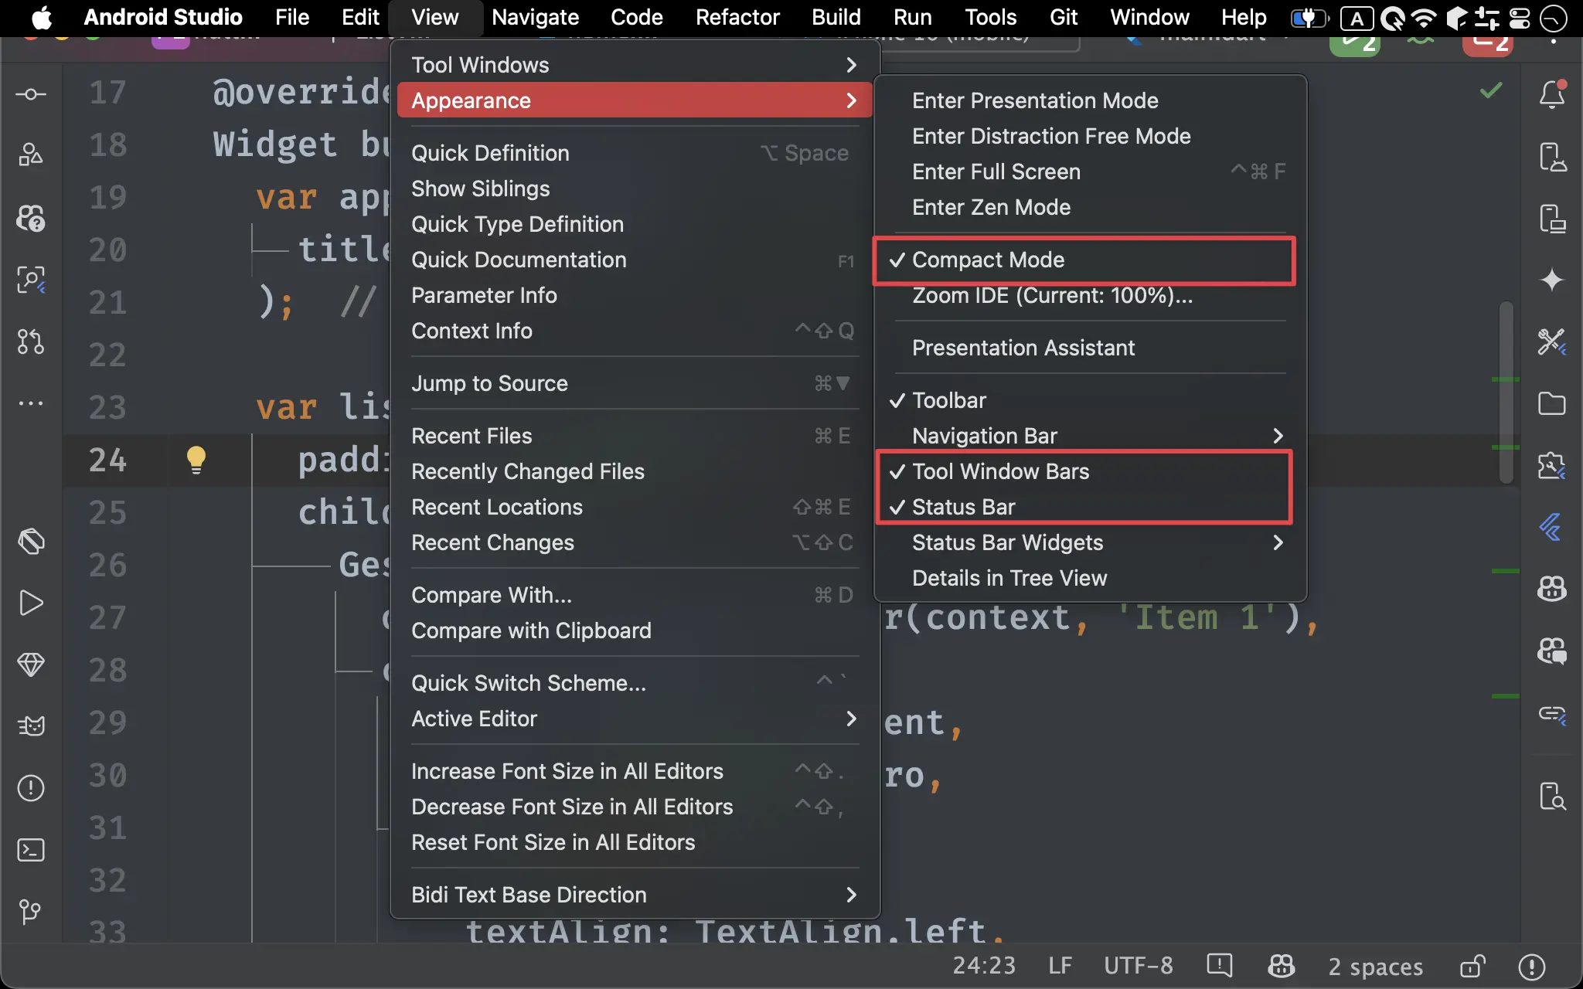Viewport: 1583px width, 989px height.
Task: Open the Logcat cat icon
Action: 31,726
